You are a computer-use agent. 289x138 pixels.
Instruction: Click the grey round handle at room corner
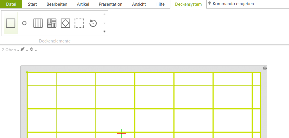point(265,68)
